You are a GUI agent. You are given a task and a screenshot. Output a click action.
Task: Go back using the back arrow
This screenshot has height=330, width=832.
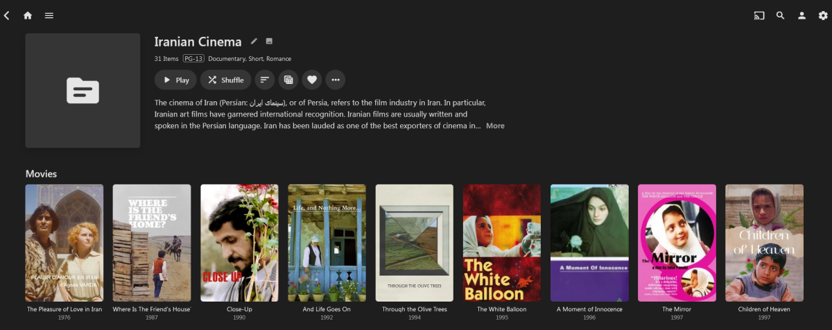(x=7, y=15)
